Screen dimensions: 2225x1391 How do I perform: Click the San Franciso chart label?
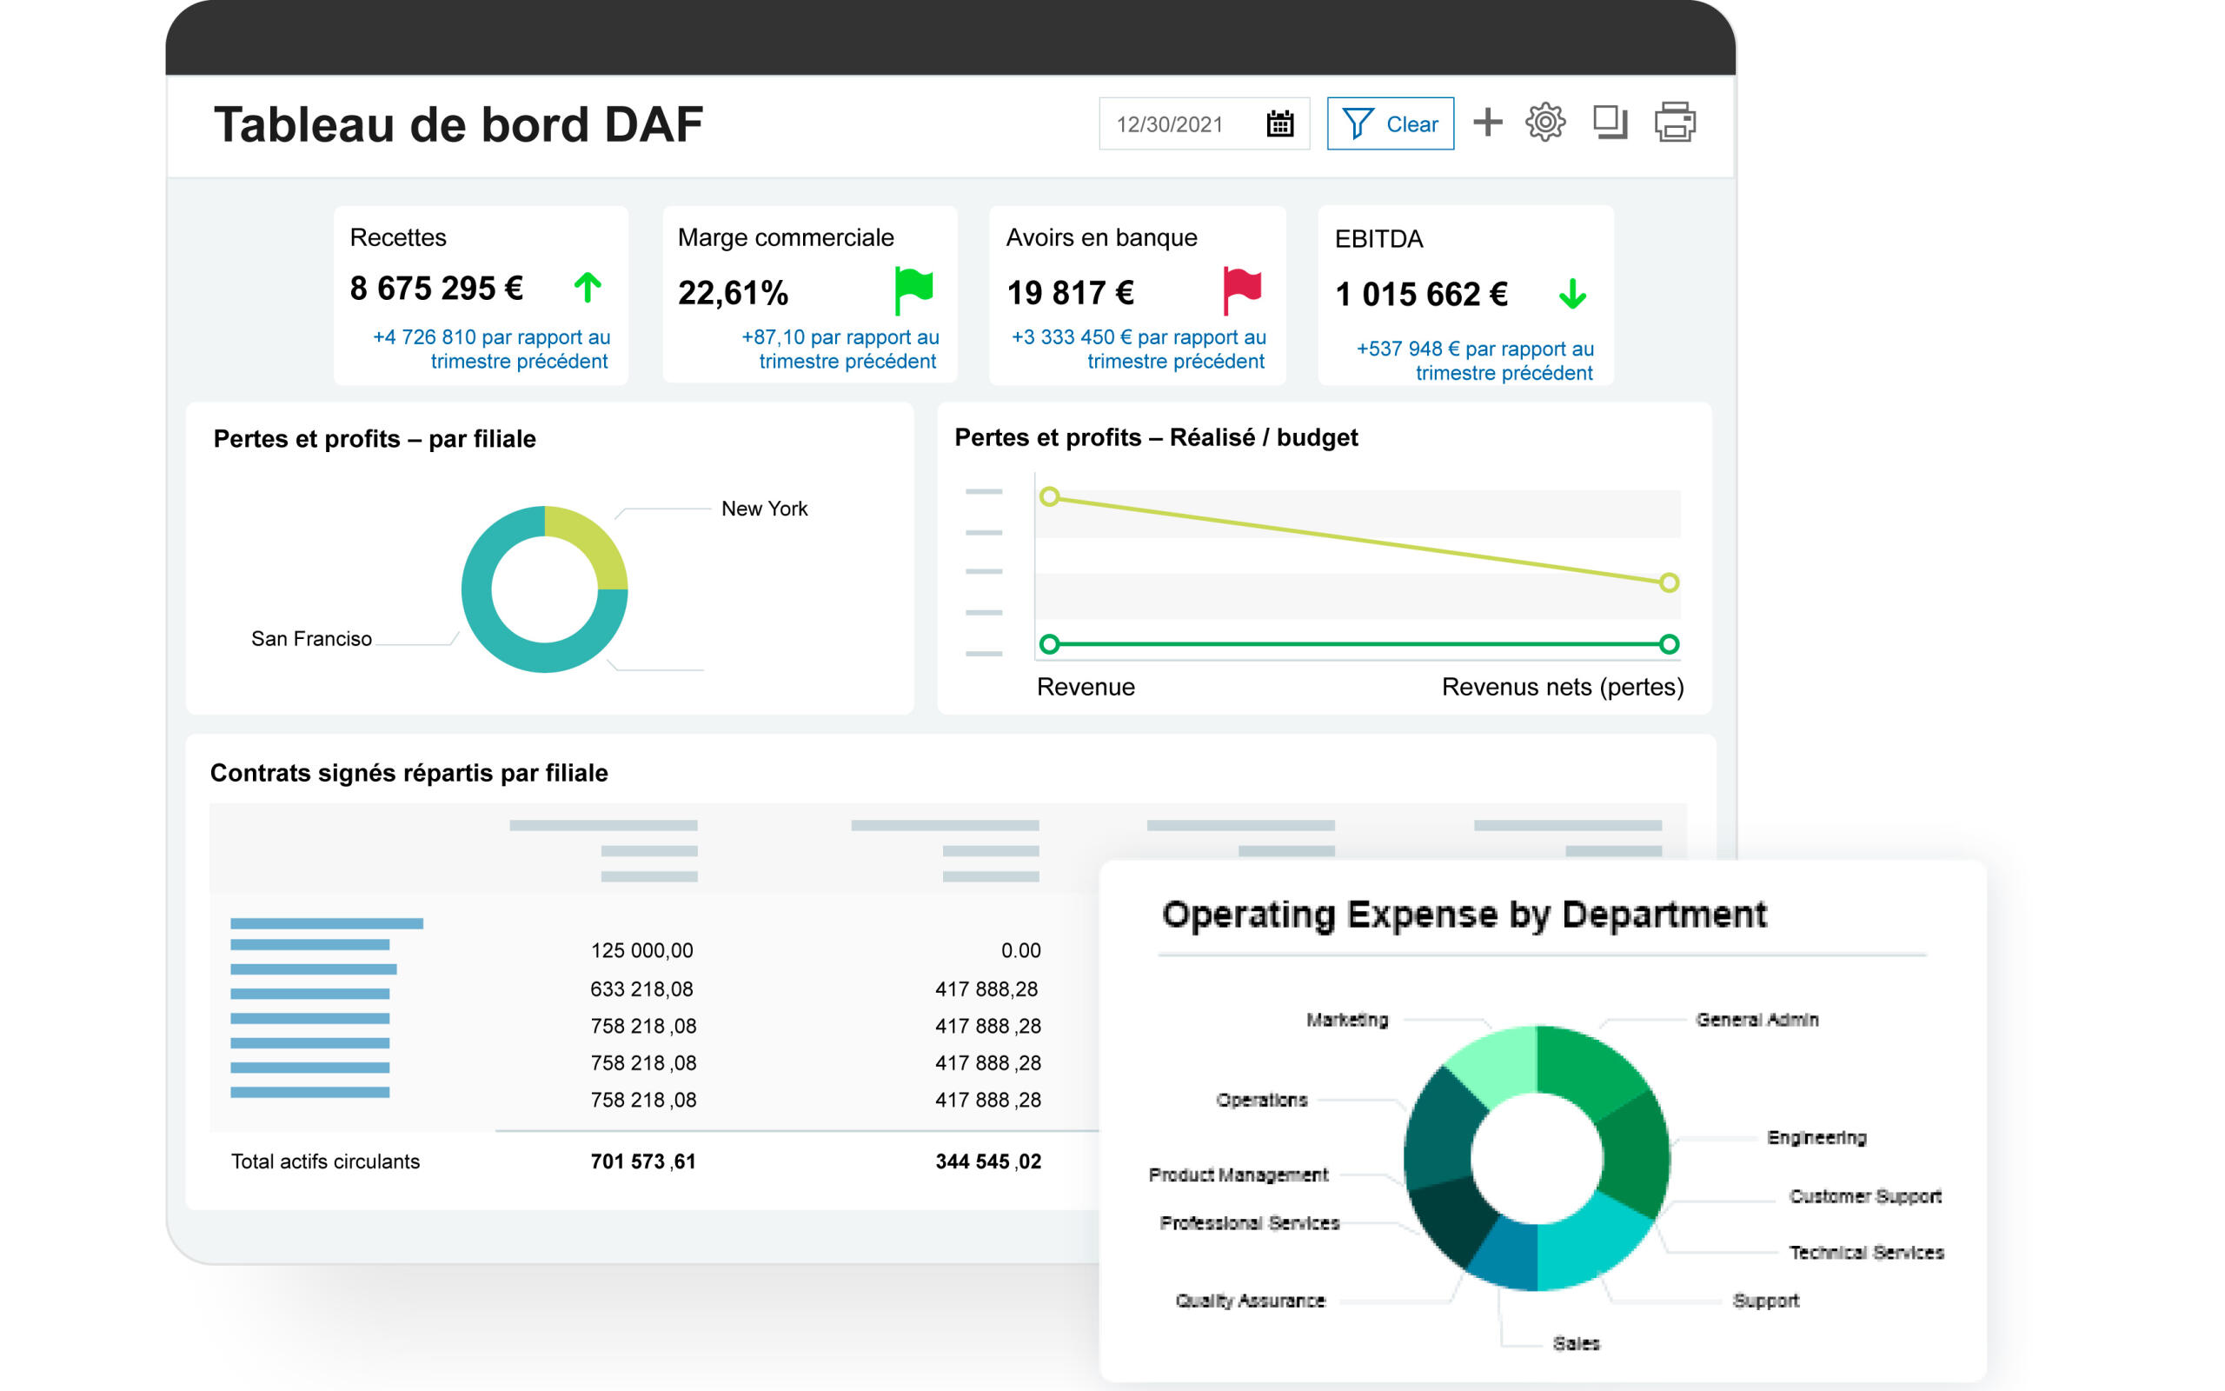point(312,638)
